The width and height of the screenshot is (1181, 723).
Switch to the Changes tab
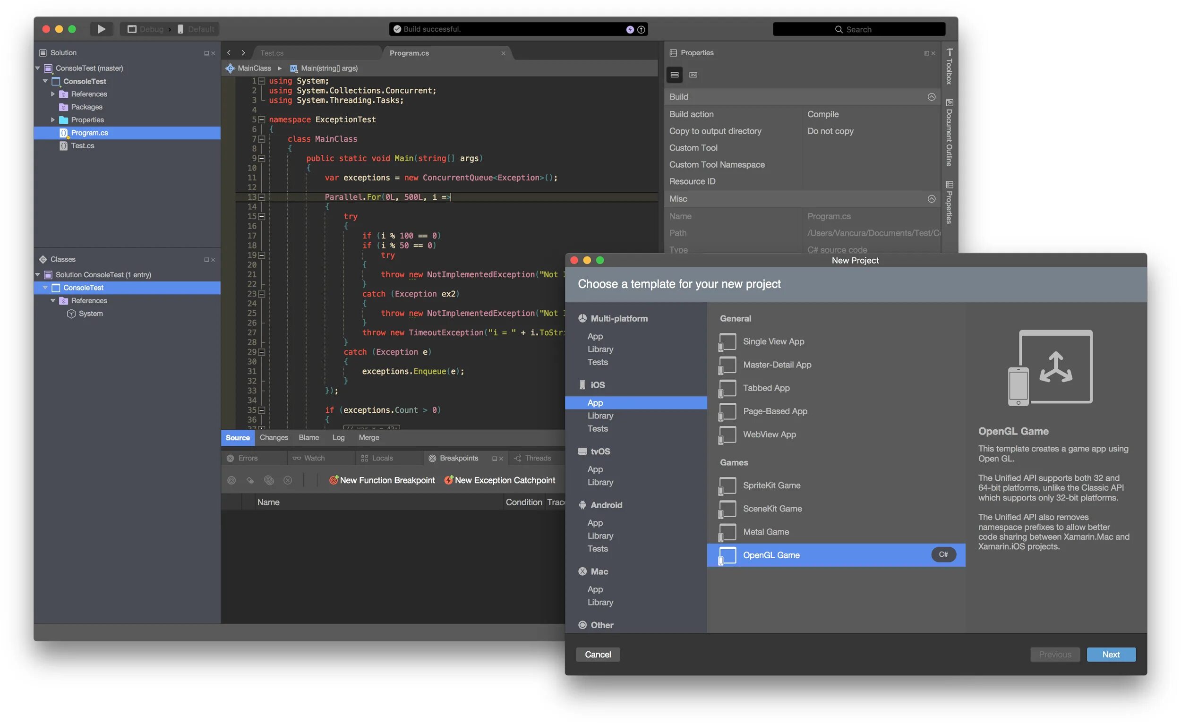click(x=274, y=438)
